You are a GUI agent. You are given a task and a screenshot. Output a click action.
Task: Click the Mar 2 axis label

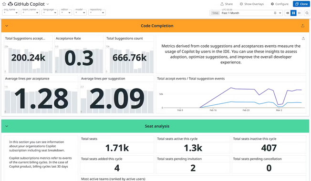tap(279, 110)
